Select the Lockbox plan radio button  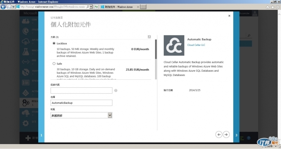54,43
